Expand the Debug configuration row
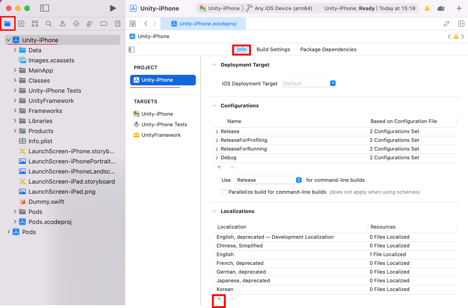This screenshot has width=468, height=308. 217,157
